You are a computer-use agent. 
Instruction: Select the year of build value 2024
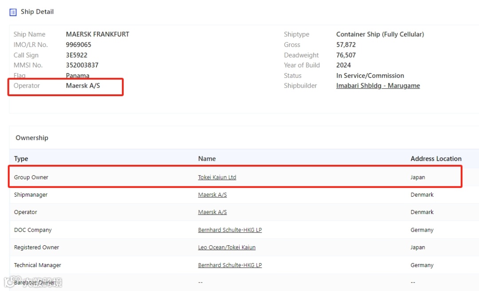point(343,65)
